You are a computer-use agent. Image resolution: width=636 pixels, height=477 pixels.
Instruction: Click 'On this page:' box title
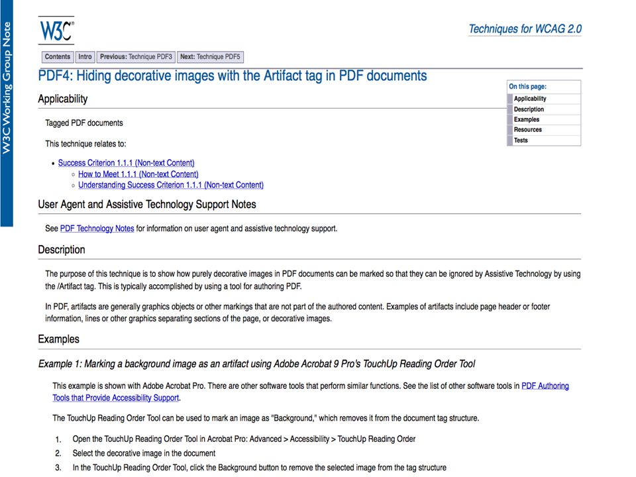click(x=528, y=86)
